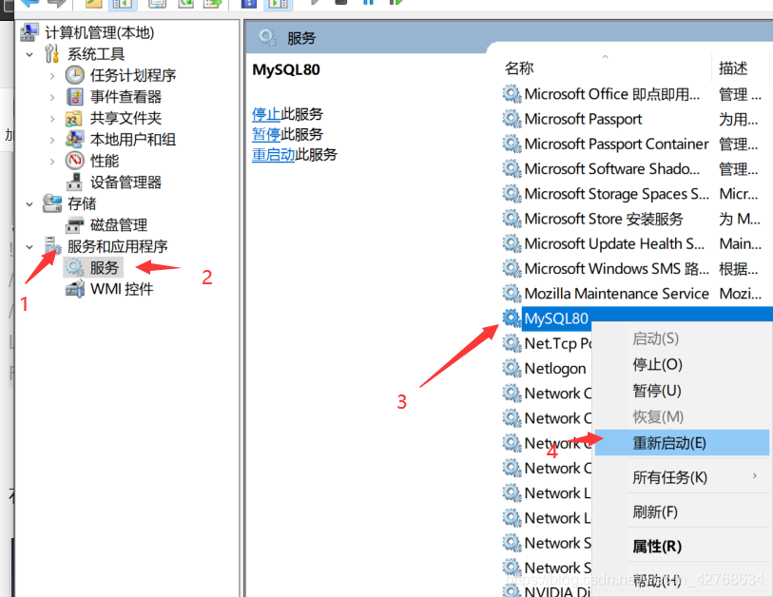Click the greyed 恢复(M) menu entry
Viewport: 773px width, 597px height.
(x=681, y=417)
